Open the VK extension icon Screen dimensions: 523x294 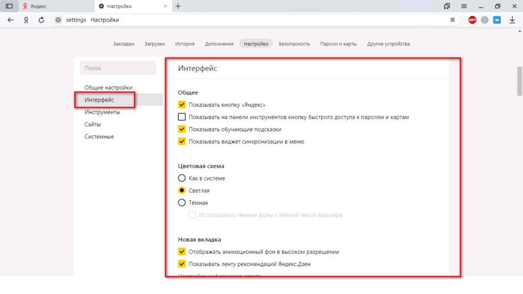click(x=497, y=20)
